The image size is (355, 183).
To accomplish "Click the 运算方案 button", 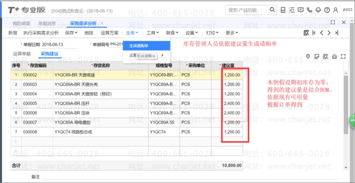I will (109, 33).
